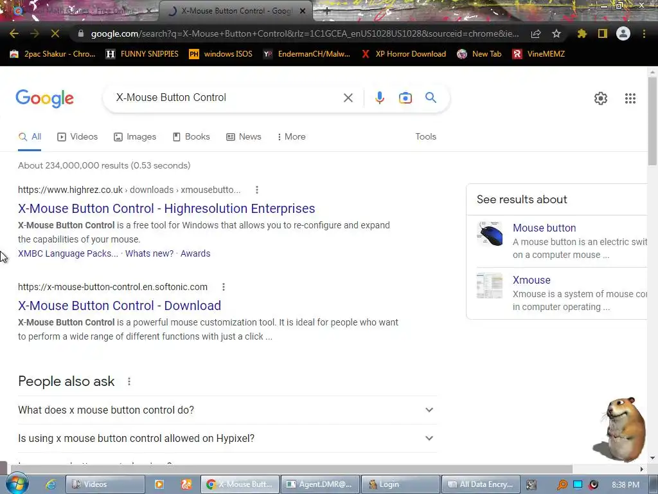Open the Awards sublink
This screenshot has height=494, width=658.
pos(195,253)
